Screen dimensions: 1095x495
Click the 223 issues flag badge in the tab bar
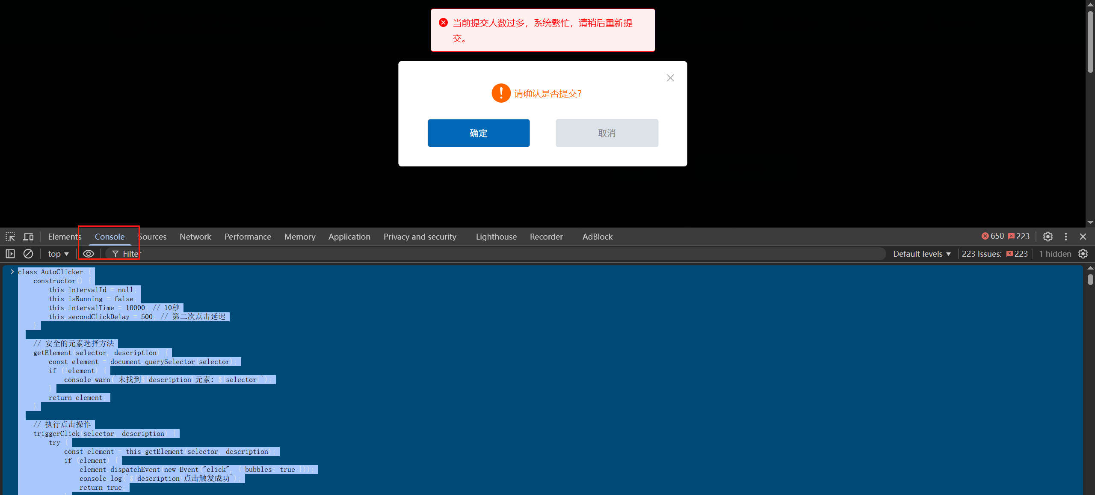click(x=1019, y=236)
